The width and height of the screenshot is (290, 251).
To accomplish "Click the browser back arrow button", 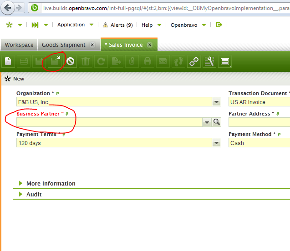I will (8, 8).
